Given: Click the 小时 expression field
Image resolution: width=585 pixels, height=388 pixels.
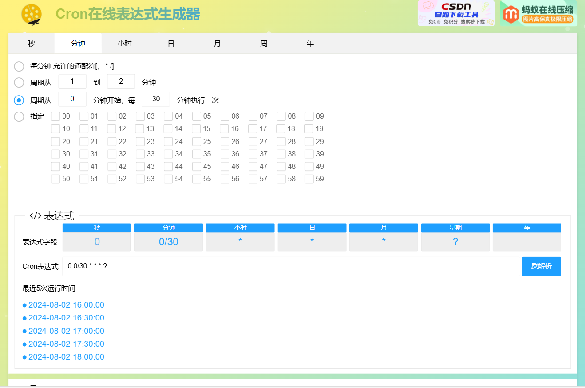Looking at the screenshot, I should 240,242.
